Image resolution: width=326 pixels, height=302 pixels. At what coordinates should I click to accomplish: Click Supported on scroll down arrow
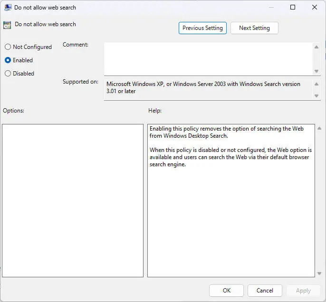(x=316, y=96)
